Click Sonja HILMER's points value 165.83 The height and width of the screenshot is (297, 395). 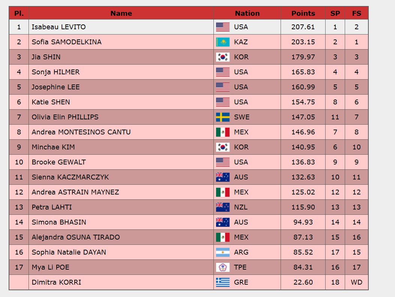[x=303, y=72]
